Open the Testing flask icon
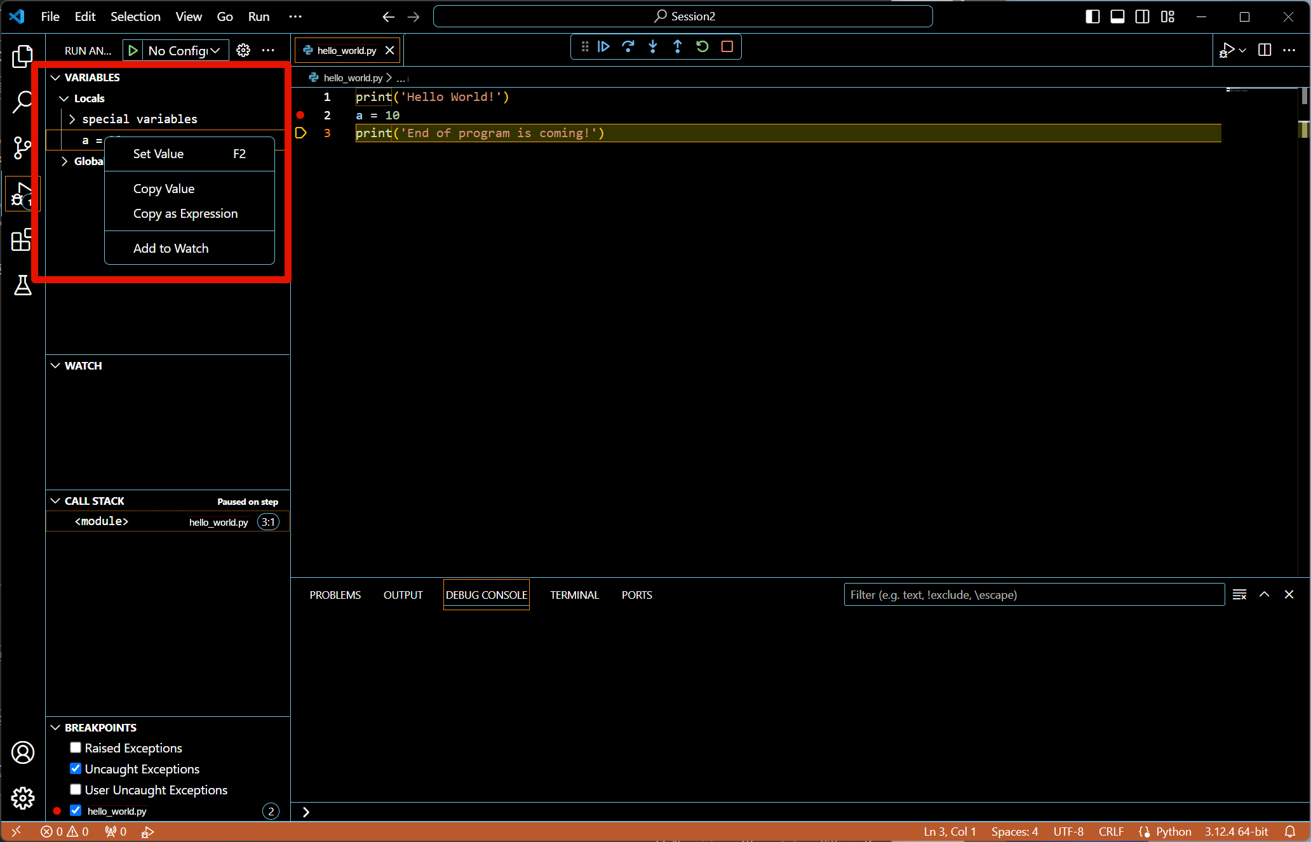 tap(22, 285)
